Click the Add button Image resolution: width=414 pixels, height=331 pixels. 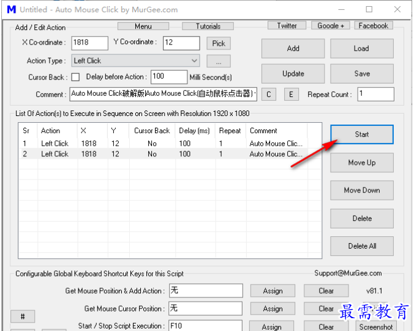click(293, 48)
